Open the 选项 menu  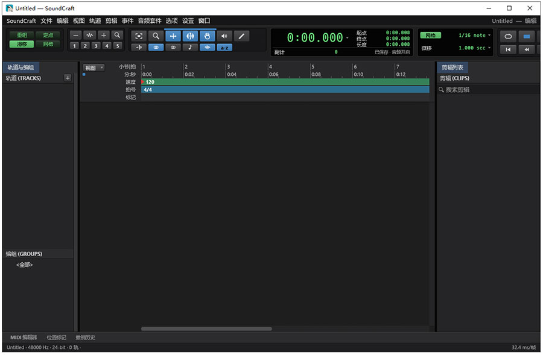[x=171, y=20]
